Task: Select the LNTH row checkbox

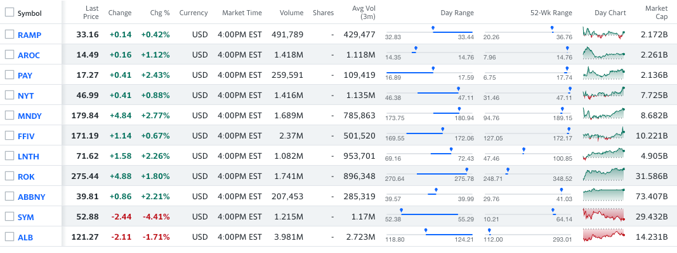Action: pyautogui.click(x=9, y=156)
